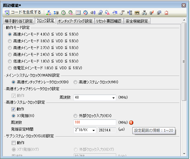Switch to the 端子割り当て設定 tab
The image size is (190, 159).
click(18, 21)
